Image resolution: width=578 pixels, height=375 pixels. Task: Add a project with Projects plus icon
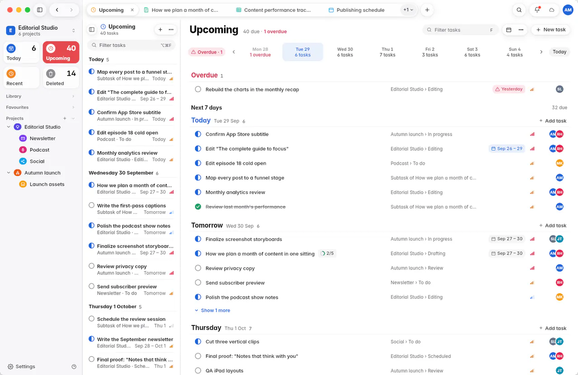coord(65,118)
